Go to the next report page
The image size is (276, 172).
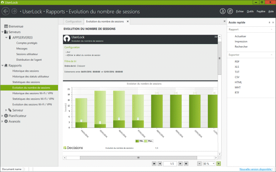[x=180, y=164]
